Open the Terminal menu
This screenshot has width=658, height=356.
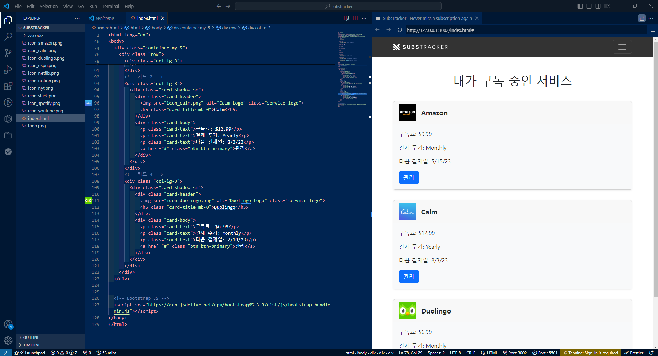pos(110,6)
